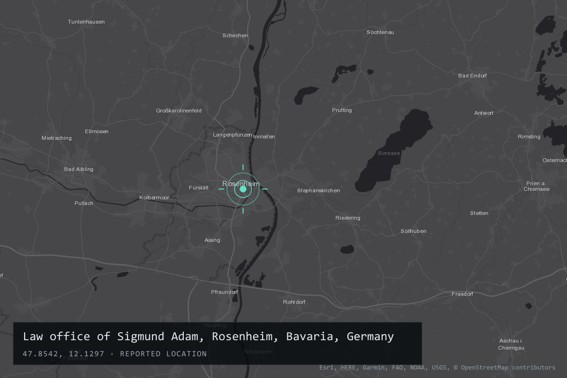Screen dimensions: 567x378
Task: Select the Kolbermoor town label
Action: coord(155,198)
